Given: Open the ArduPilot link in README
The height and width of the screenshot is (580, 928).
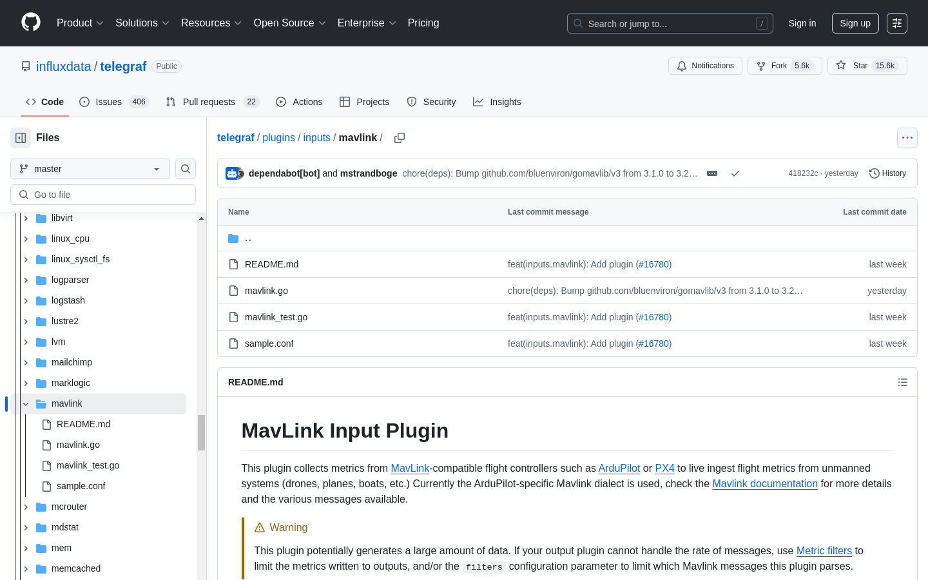Looking at the screenshot, I should (619, 469).
